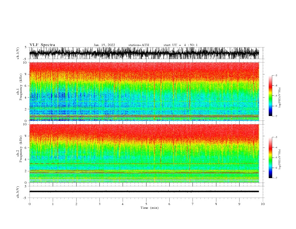296x229 pixels.
Task: Click the '8' tick on ch.1 frequency axis
Action: click(26, 74)
